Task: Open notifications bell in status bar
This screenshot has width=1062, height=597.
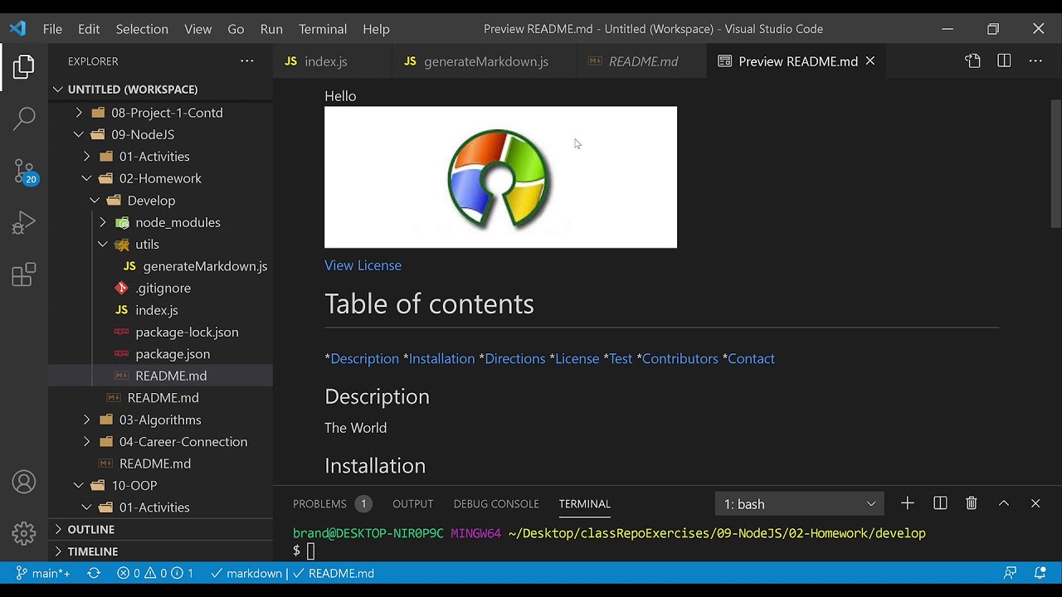Action: [x=1040, y=573]
